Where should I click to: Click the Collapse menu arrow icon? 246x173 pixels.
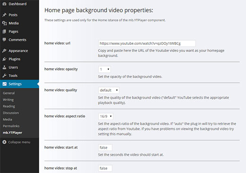(4, 142)
